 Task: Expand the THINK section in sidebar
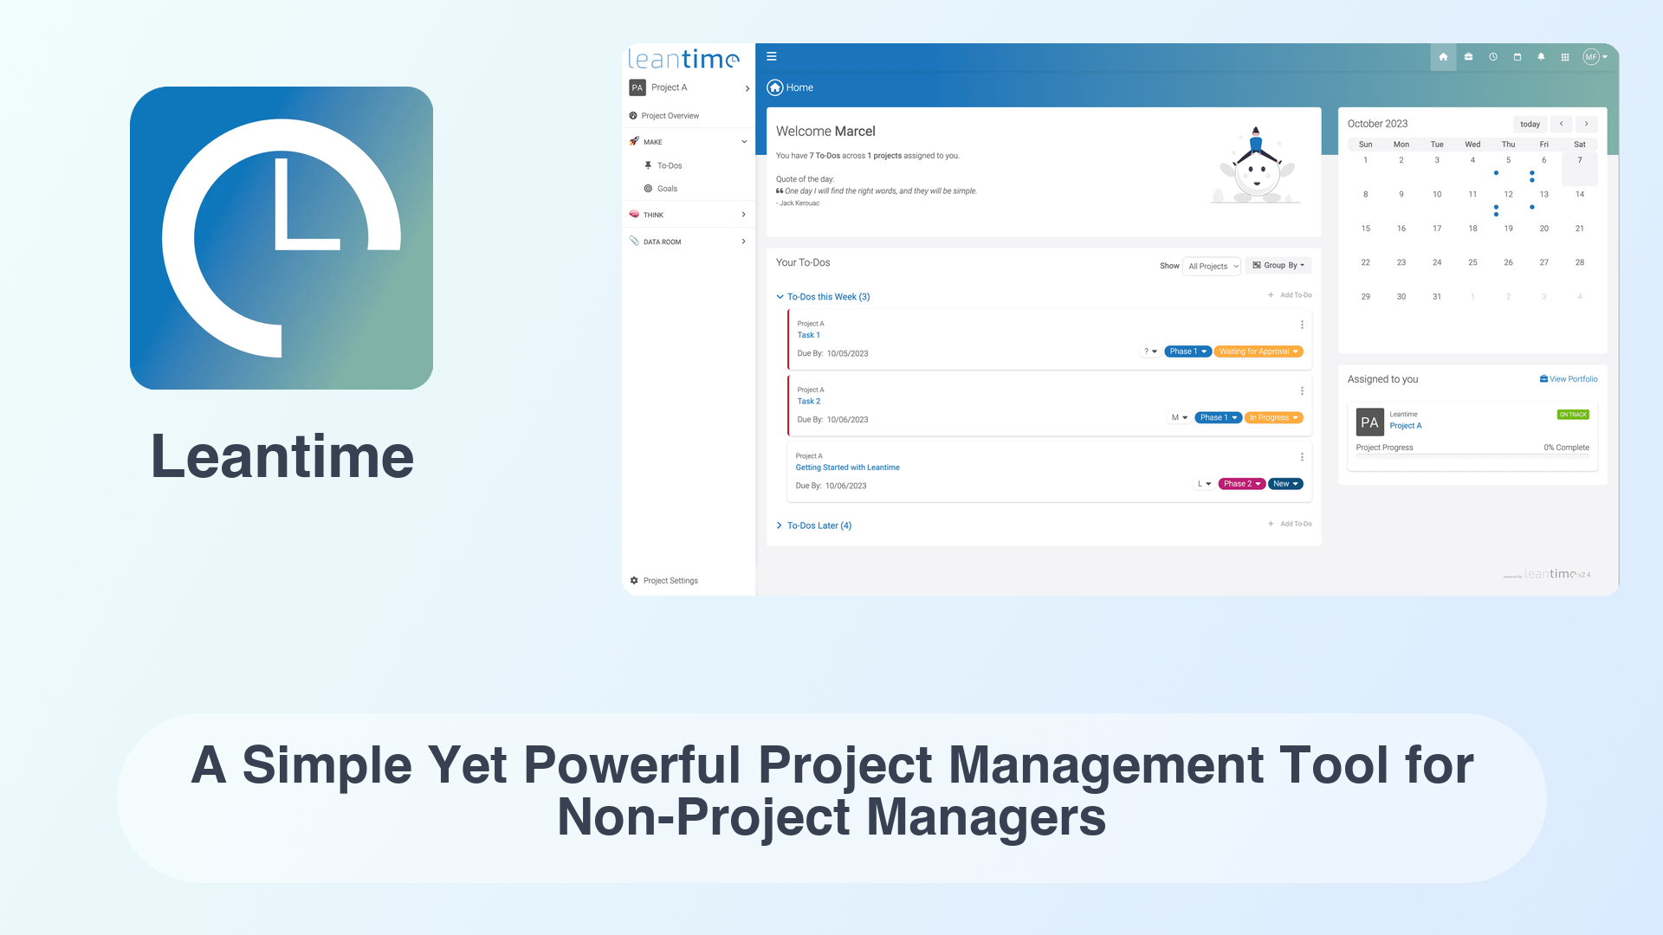688,214
